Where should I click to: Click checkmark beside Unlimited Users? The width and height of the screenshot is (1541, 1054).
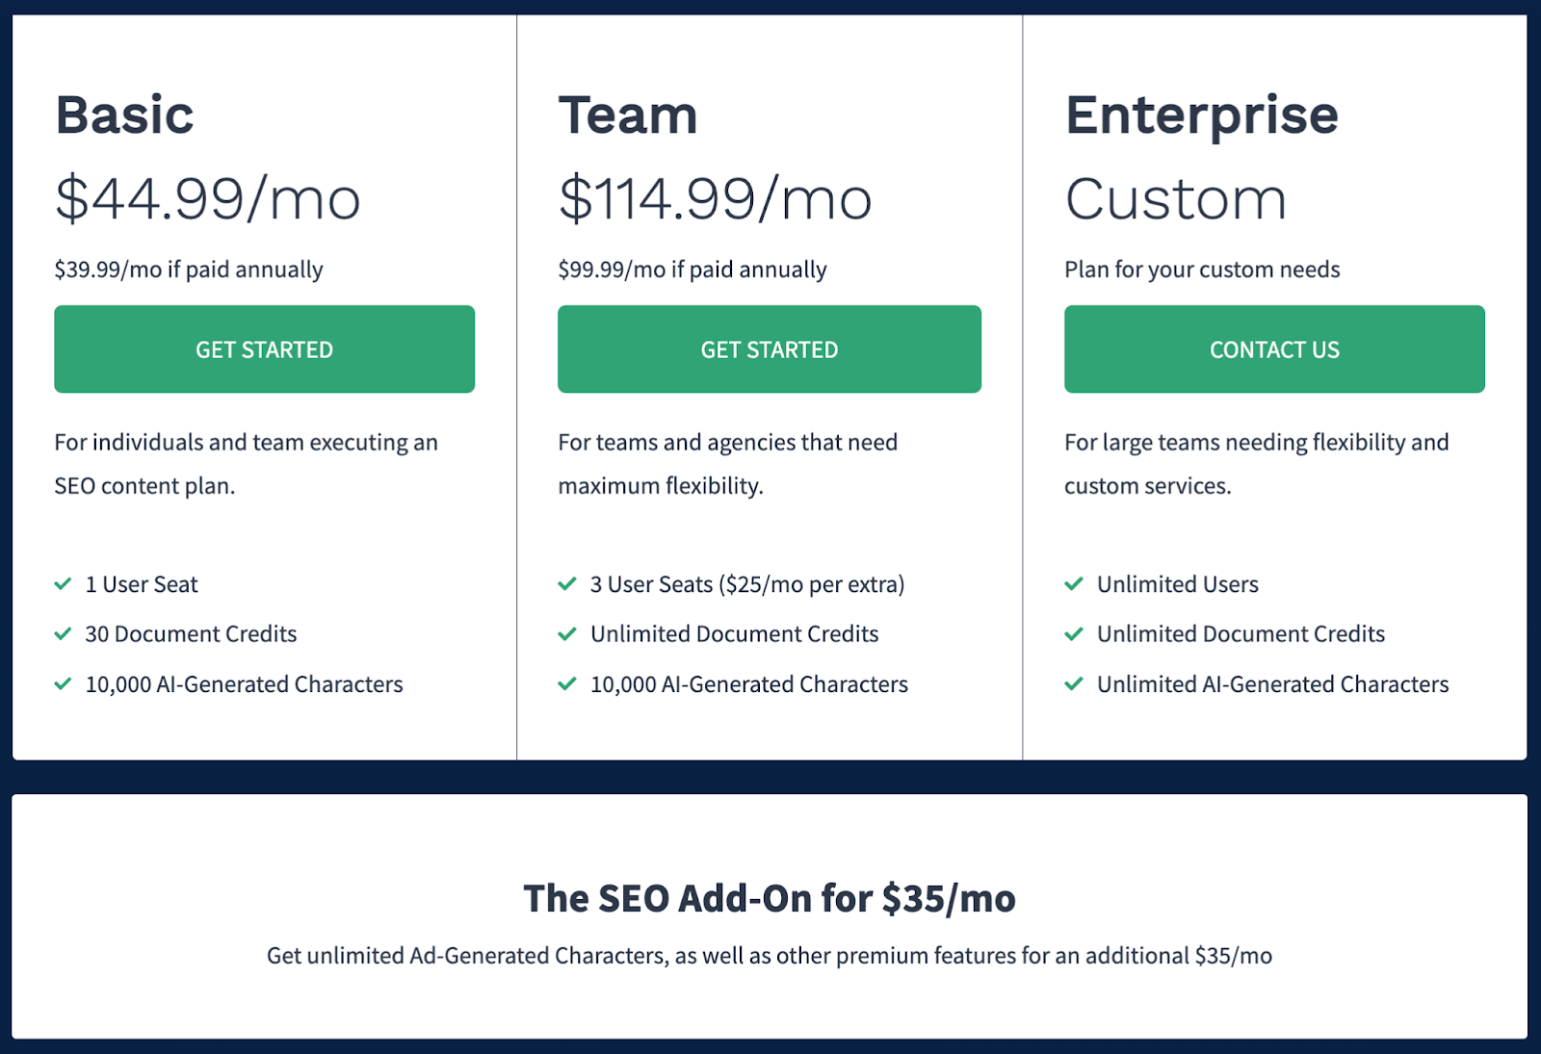tap(1074, 584)
